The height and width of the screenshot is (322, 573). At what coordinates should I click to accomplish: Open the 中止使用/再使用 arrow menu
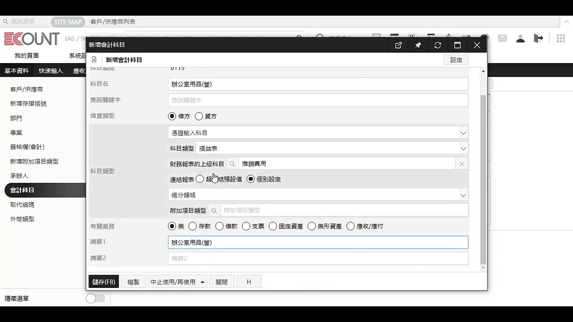pos(202,282)
